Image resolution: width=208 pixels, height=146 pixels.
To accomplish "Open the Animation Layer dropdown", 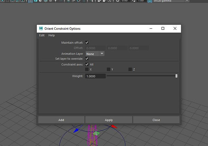I will pos(95,53).
